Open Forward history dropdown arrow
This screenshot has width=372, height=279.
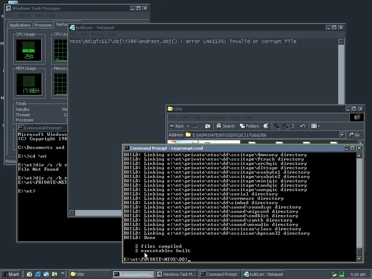(x=202, y=126)
